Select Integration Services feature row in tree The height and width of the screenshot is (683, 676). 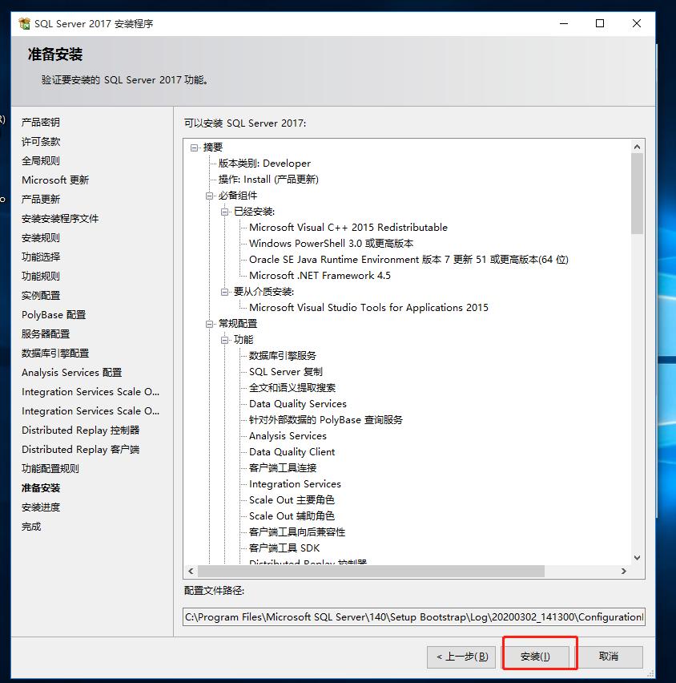click(295, 484)
